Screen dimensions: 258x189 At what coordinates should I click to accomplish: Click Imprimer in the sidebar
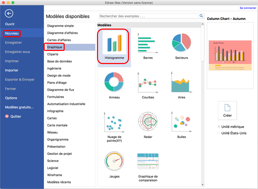point(12,61)
